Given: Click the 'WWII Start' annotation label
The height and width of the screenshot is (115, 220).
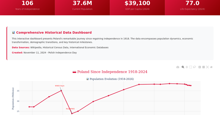Looking at the screenshot, I should (x=60, y=86).
